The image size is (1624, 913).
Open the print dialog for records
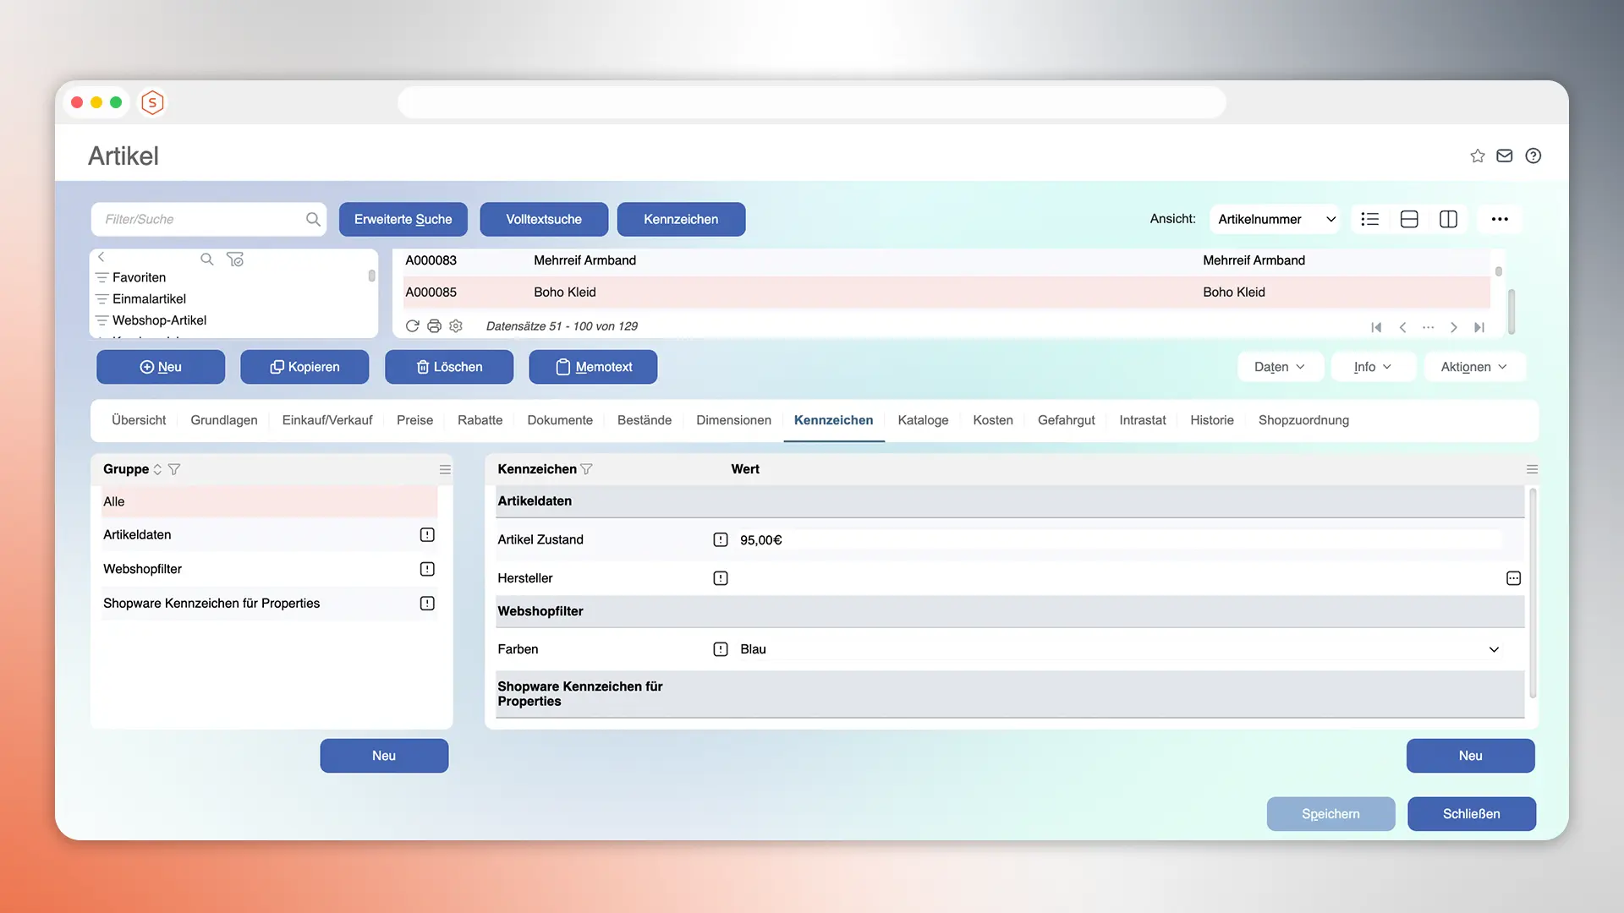[x=434, y=325]
